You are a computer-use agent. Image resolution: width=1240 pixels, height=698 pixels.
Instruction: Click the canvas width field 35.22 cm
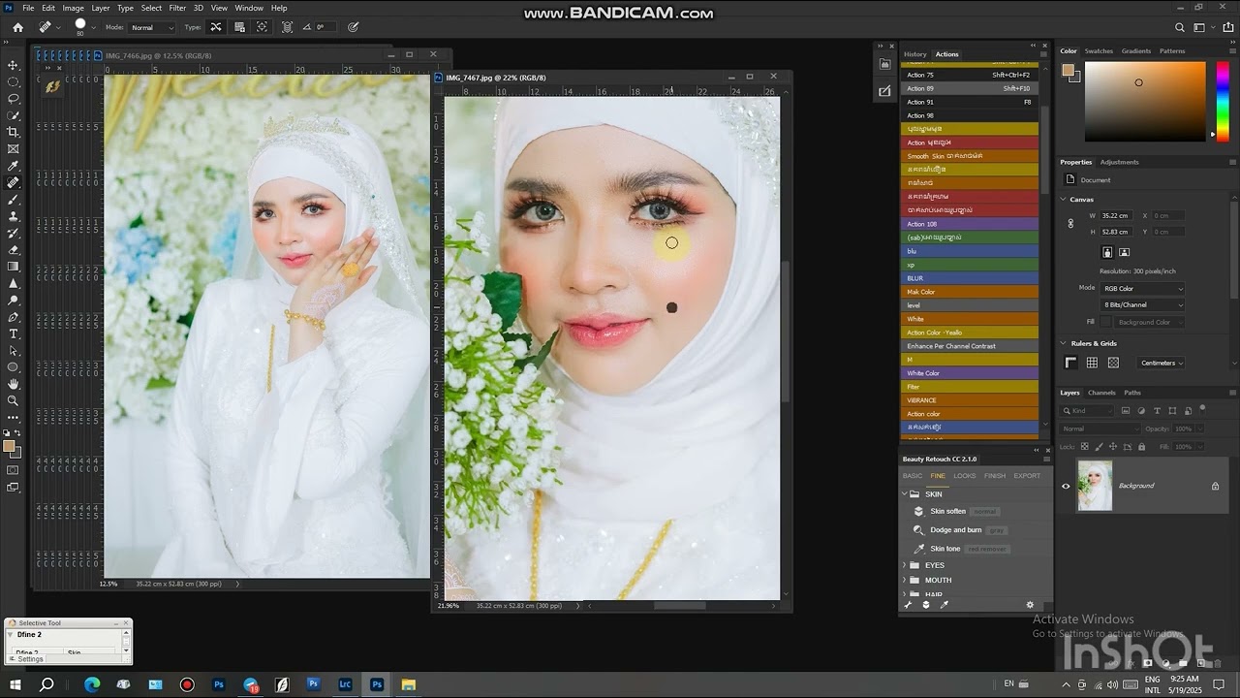coord(1118,215)
